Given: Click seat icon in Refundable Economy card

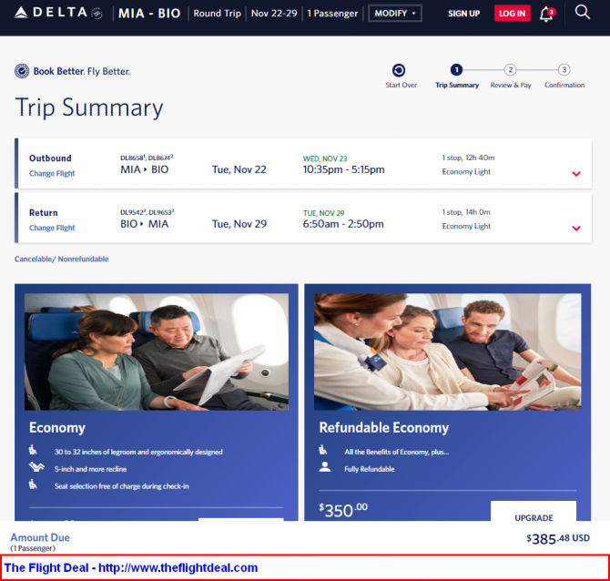Looking at the screenshot, I should tap(323, 450).
